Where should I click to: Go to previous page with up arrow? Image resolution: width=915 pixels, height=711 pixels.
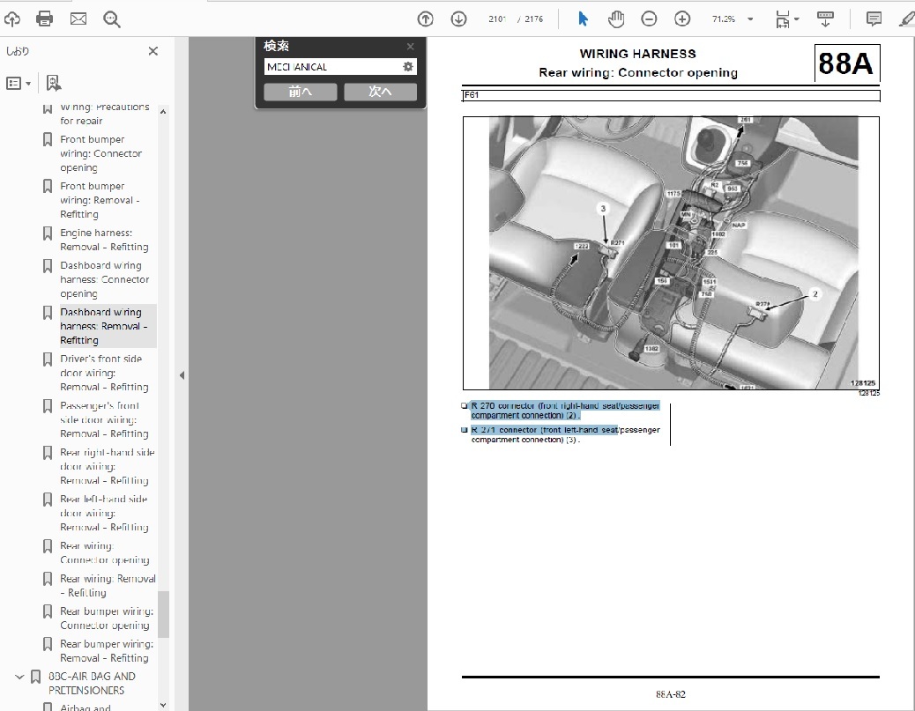point(425,19)
